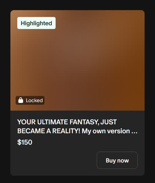Expand the truncated title at its ellipsis
Image resolution: width=155 pixels, height=183 pixels.
tap(134, 131)
